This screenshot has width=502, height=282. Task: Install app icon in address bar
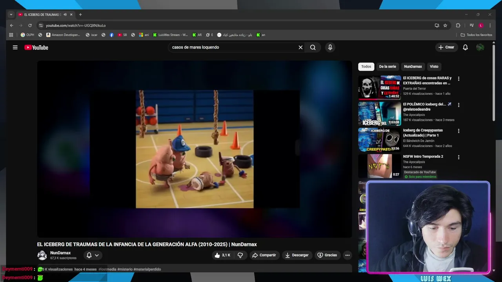(x=437, y=25)
